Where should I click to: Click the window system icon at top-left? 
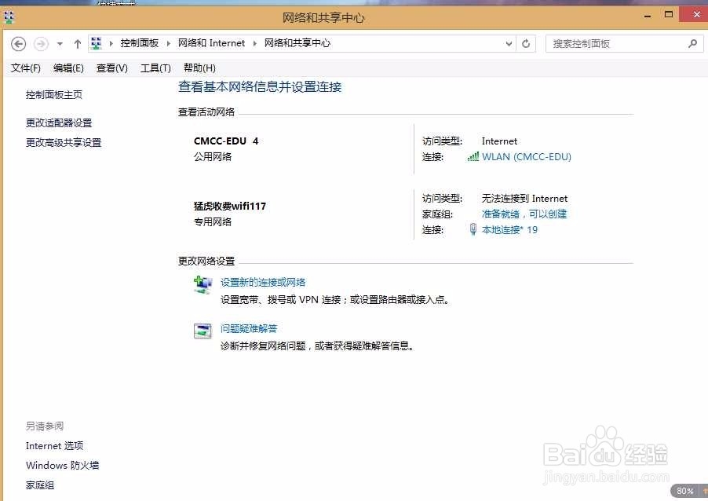[9, 14]
